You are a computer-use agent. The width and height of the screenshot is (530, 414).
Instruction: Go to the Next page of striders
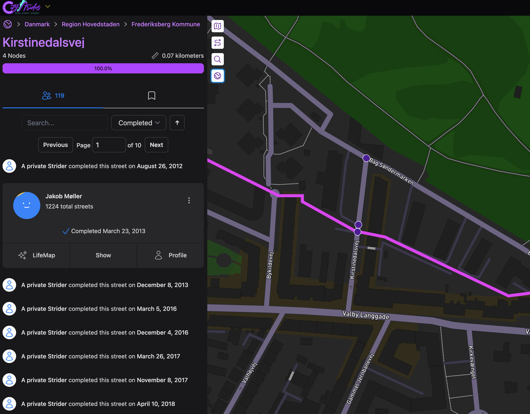tap(156, 145)
